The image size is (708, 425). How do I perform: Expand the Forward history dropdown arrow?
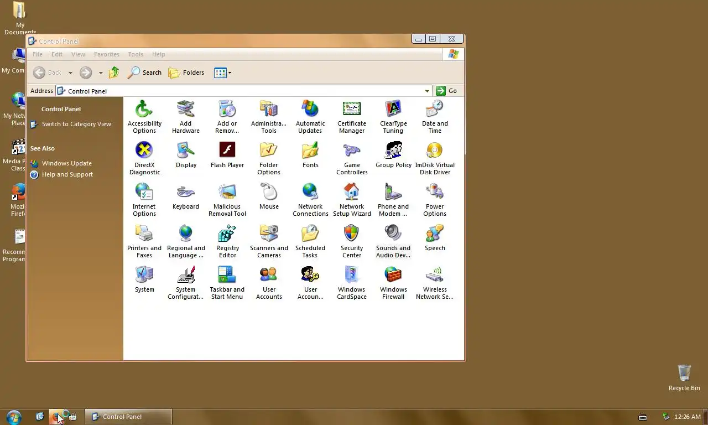point(101,72)
